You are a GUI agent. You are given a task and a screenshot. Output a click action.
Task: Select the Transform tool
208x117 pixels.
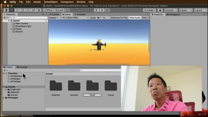click(x=33, y=10)
